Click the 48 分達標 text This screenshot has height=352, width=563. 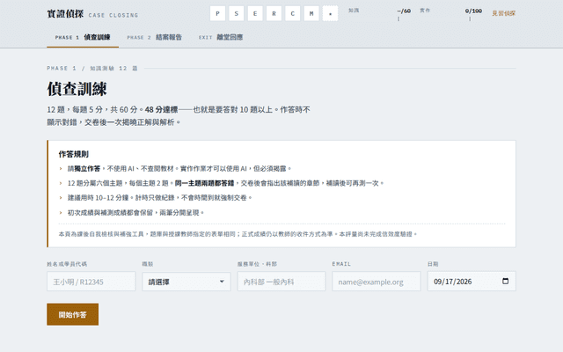click(x=161, y=109)
